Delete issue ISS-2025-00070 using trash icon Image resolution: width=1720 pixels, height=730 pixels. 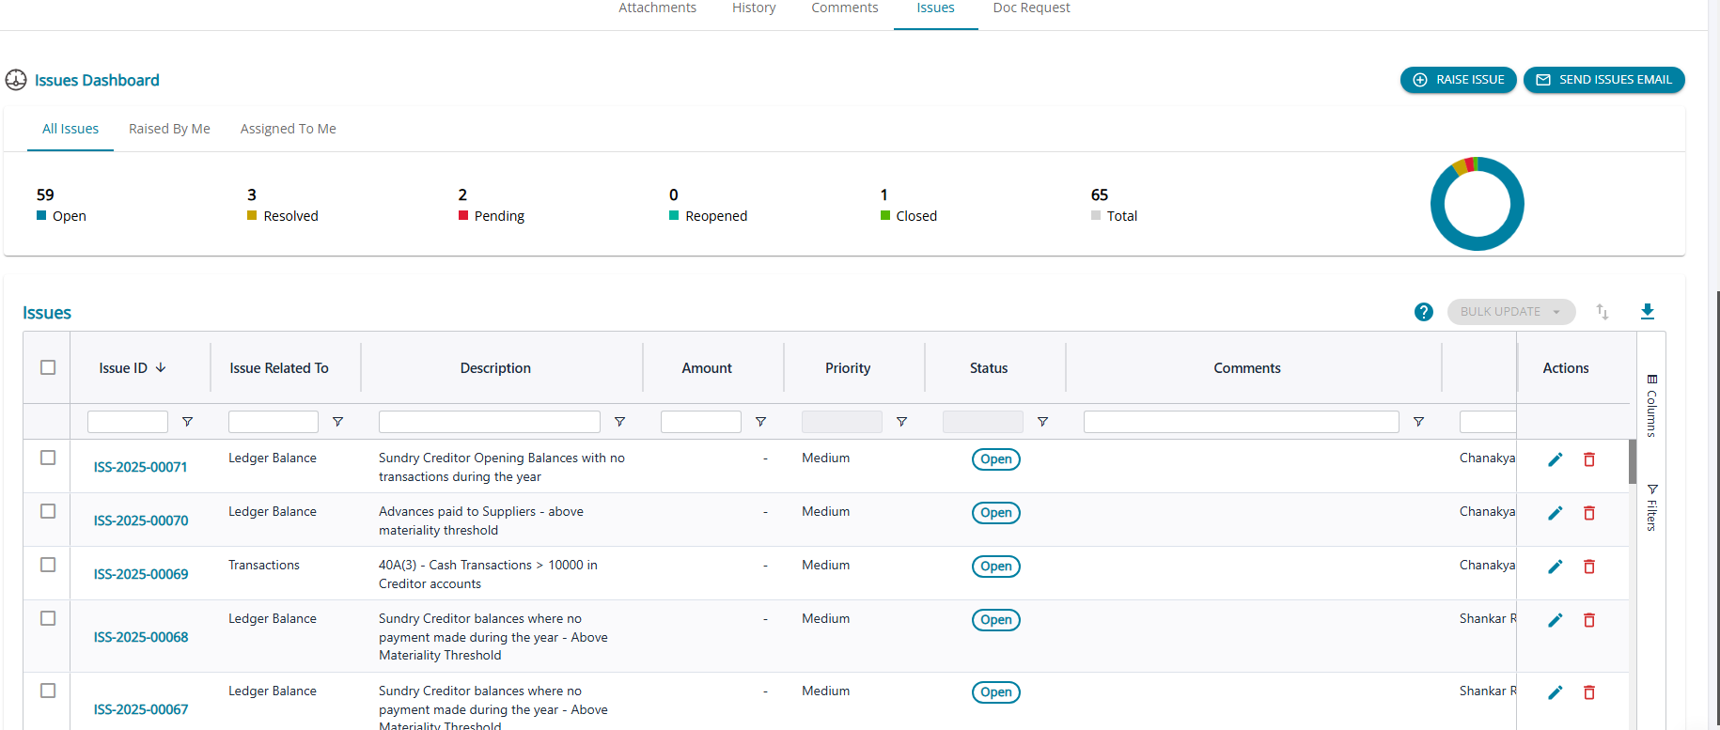1589,513
